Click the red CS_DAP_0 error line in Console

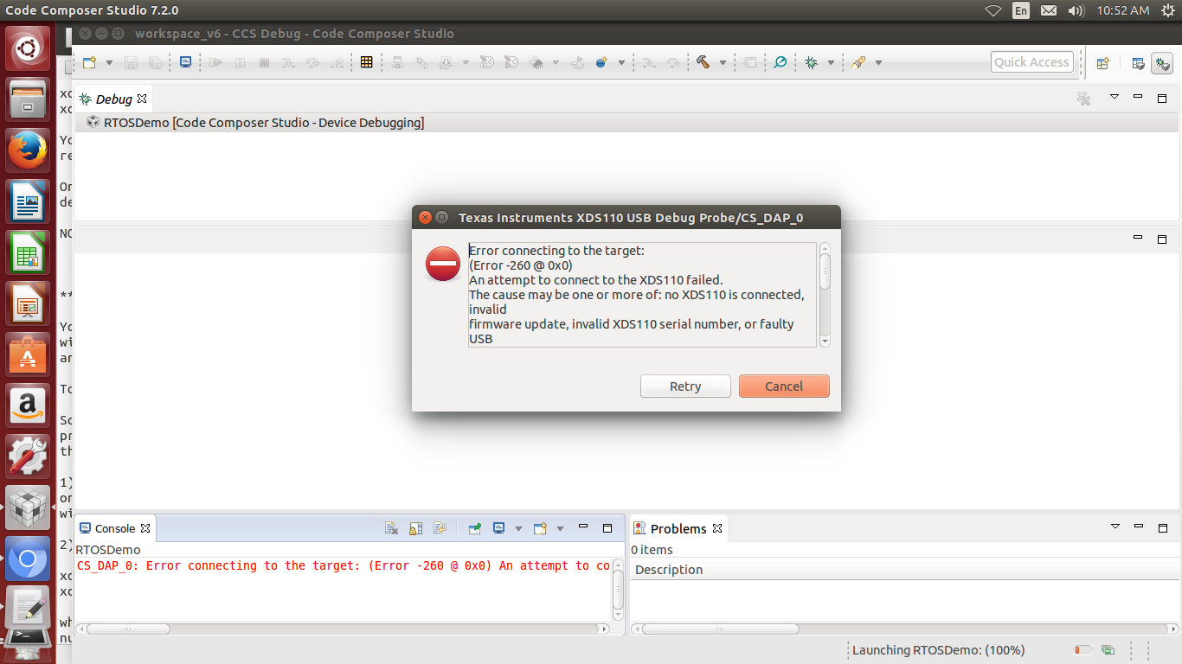point(344,565)
